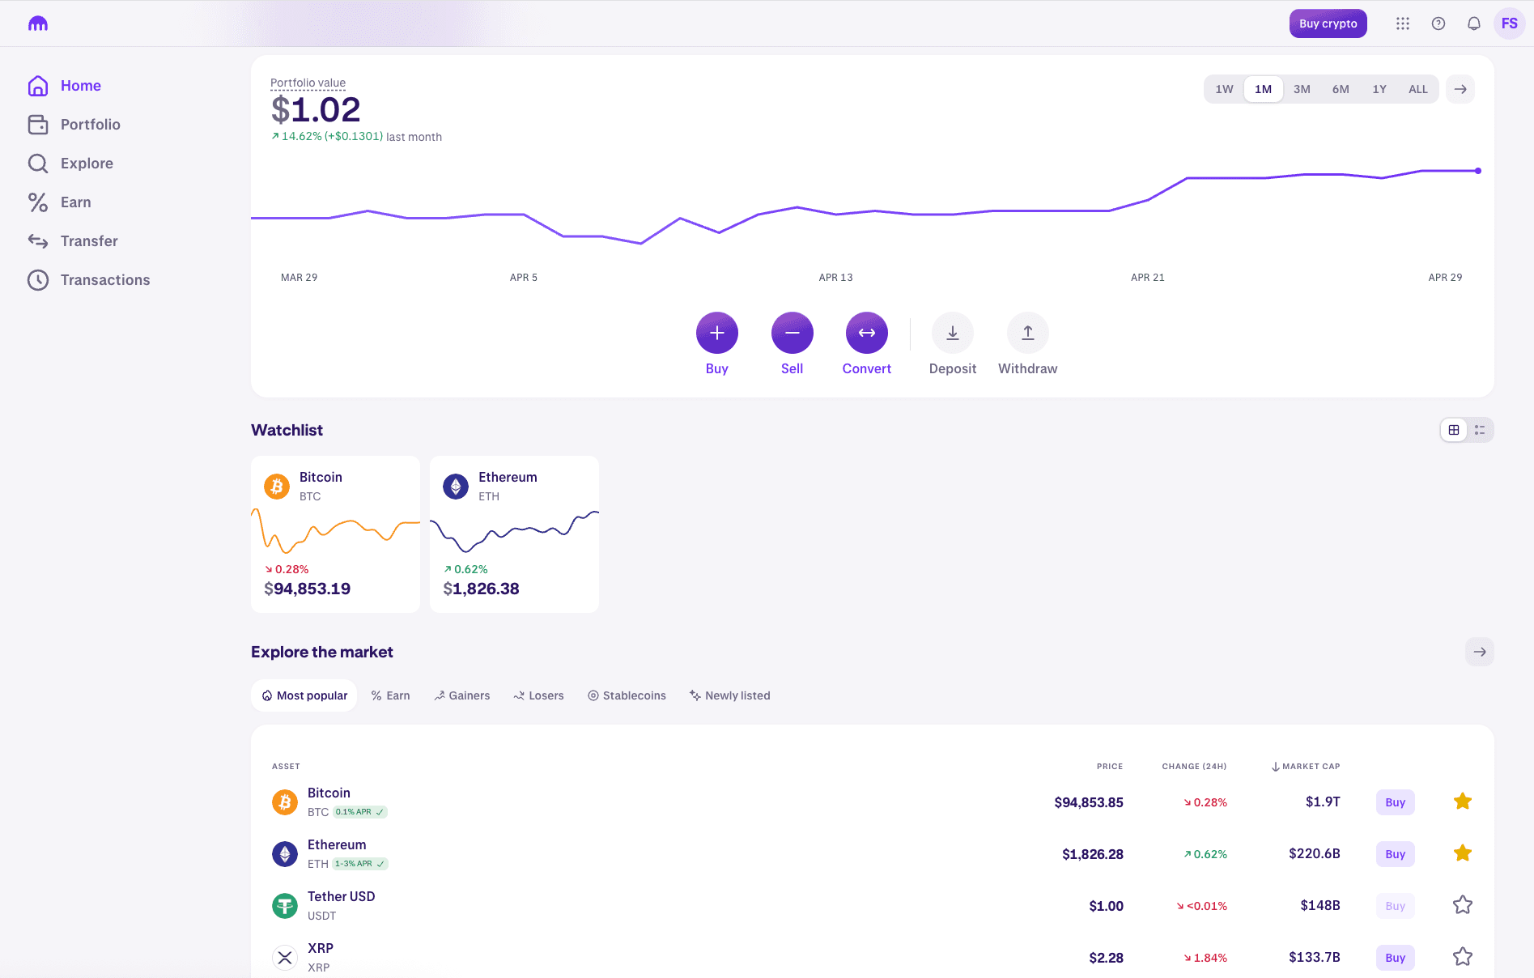Select the Most popular market tab
The image size is (1534, 978).
pyautogui.click(x=304, y=695)
